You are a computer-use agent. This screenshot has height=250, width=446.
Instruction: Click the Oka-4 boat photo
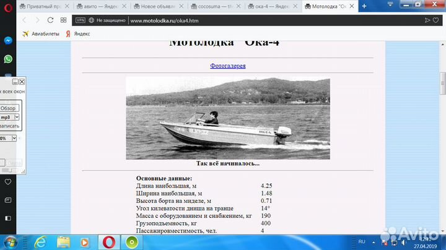click(x=228, y=118)
